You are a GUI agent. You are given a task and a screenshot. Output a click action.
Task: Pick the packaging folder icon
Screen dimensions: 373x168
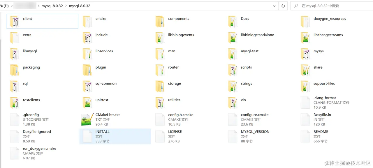coord(15,70)
